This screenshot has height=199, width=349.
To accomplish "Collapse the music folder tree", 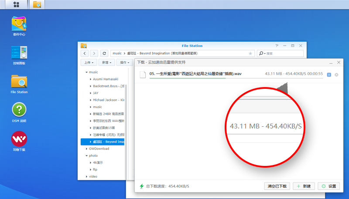I will (86, 72).
